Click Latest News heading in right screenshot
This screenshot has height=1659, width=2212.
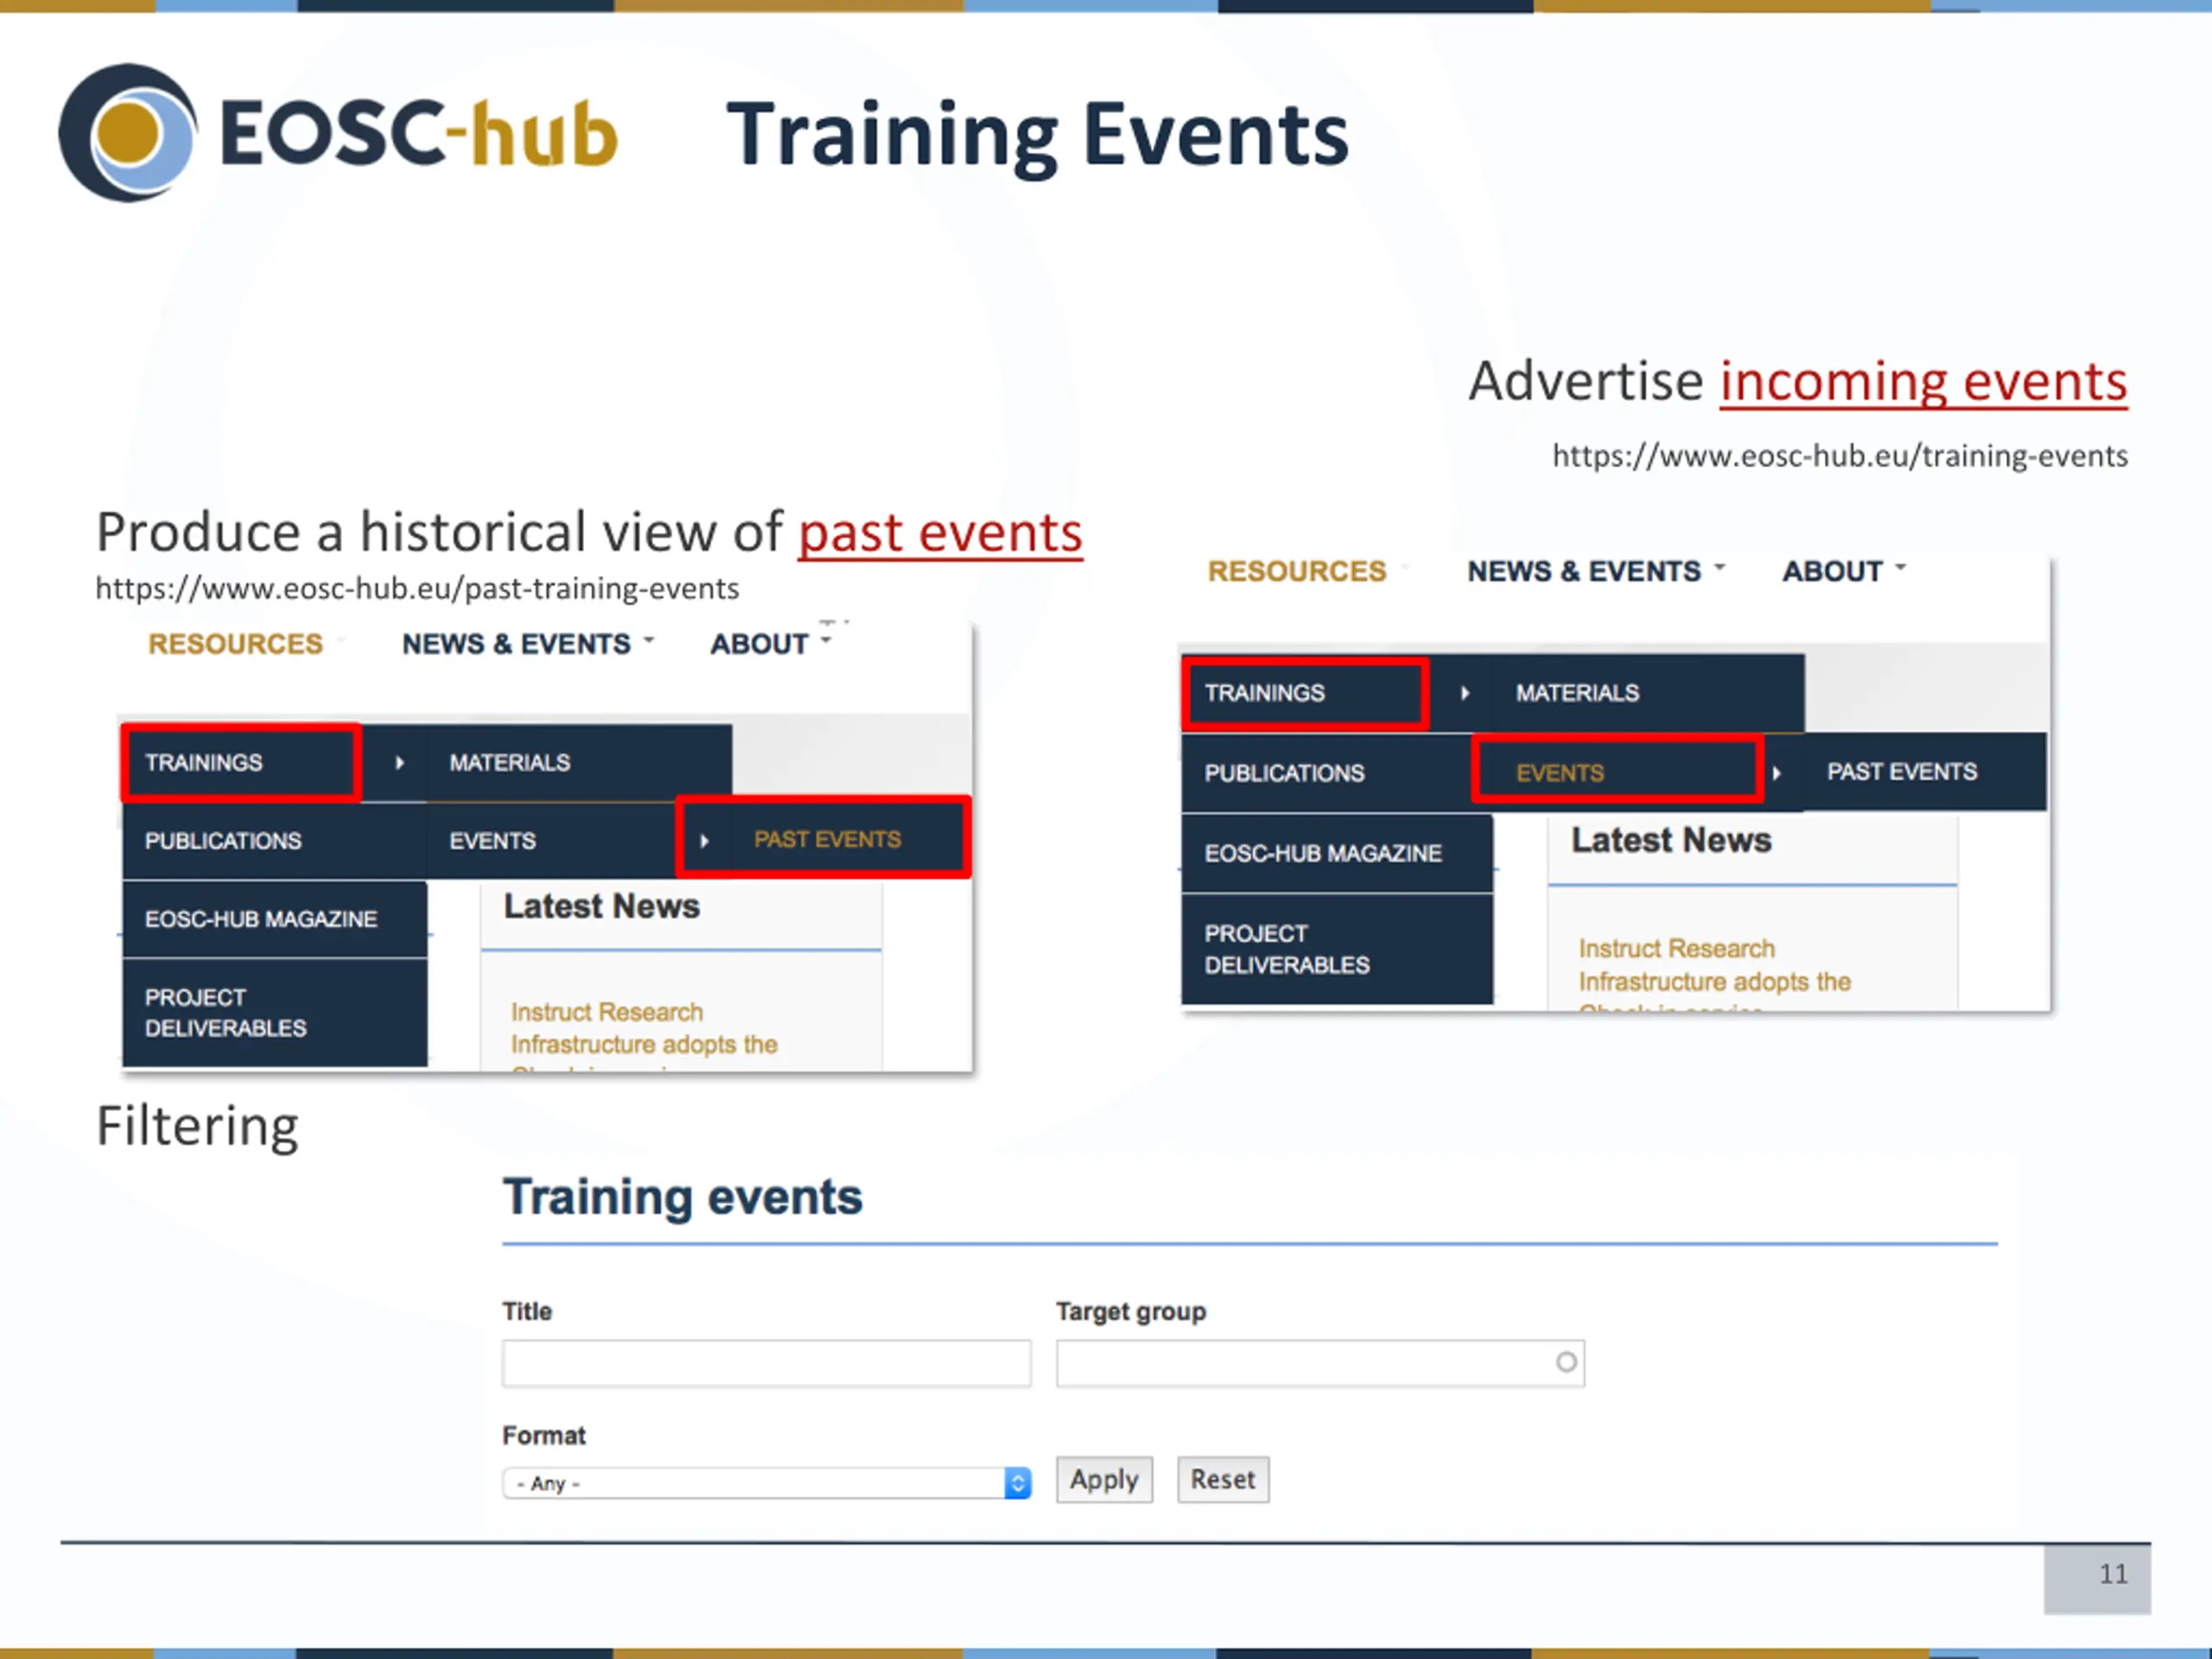[1671, 840]
